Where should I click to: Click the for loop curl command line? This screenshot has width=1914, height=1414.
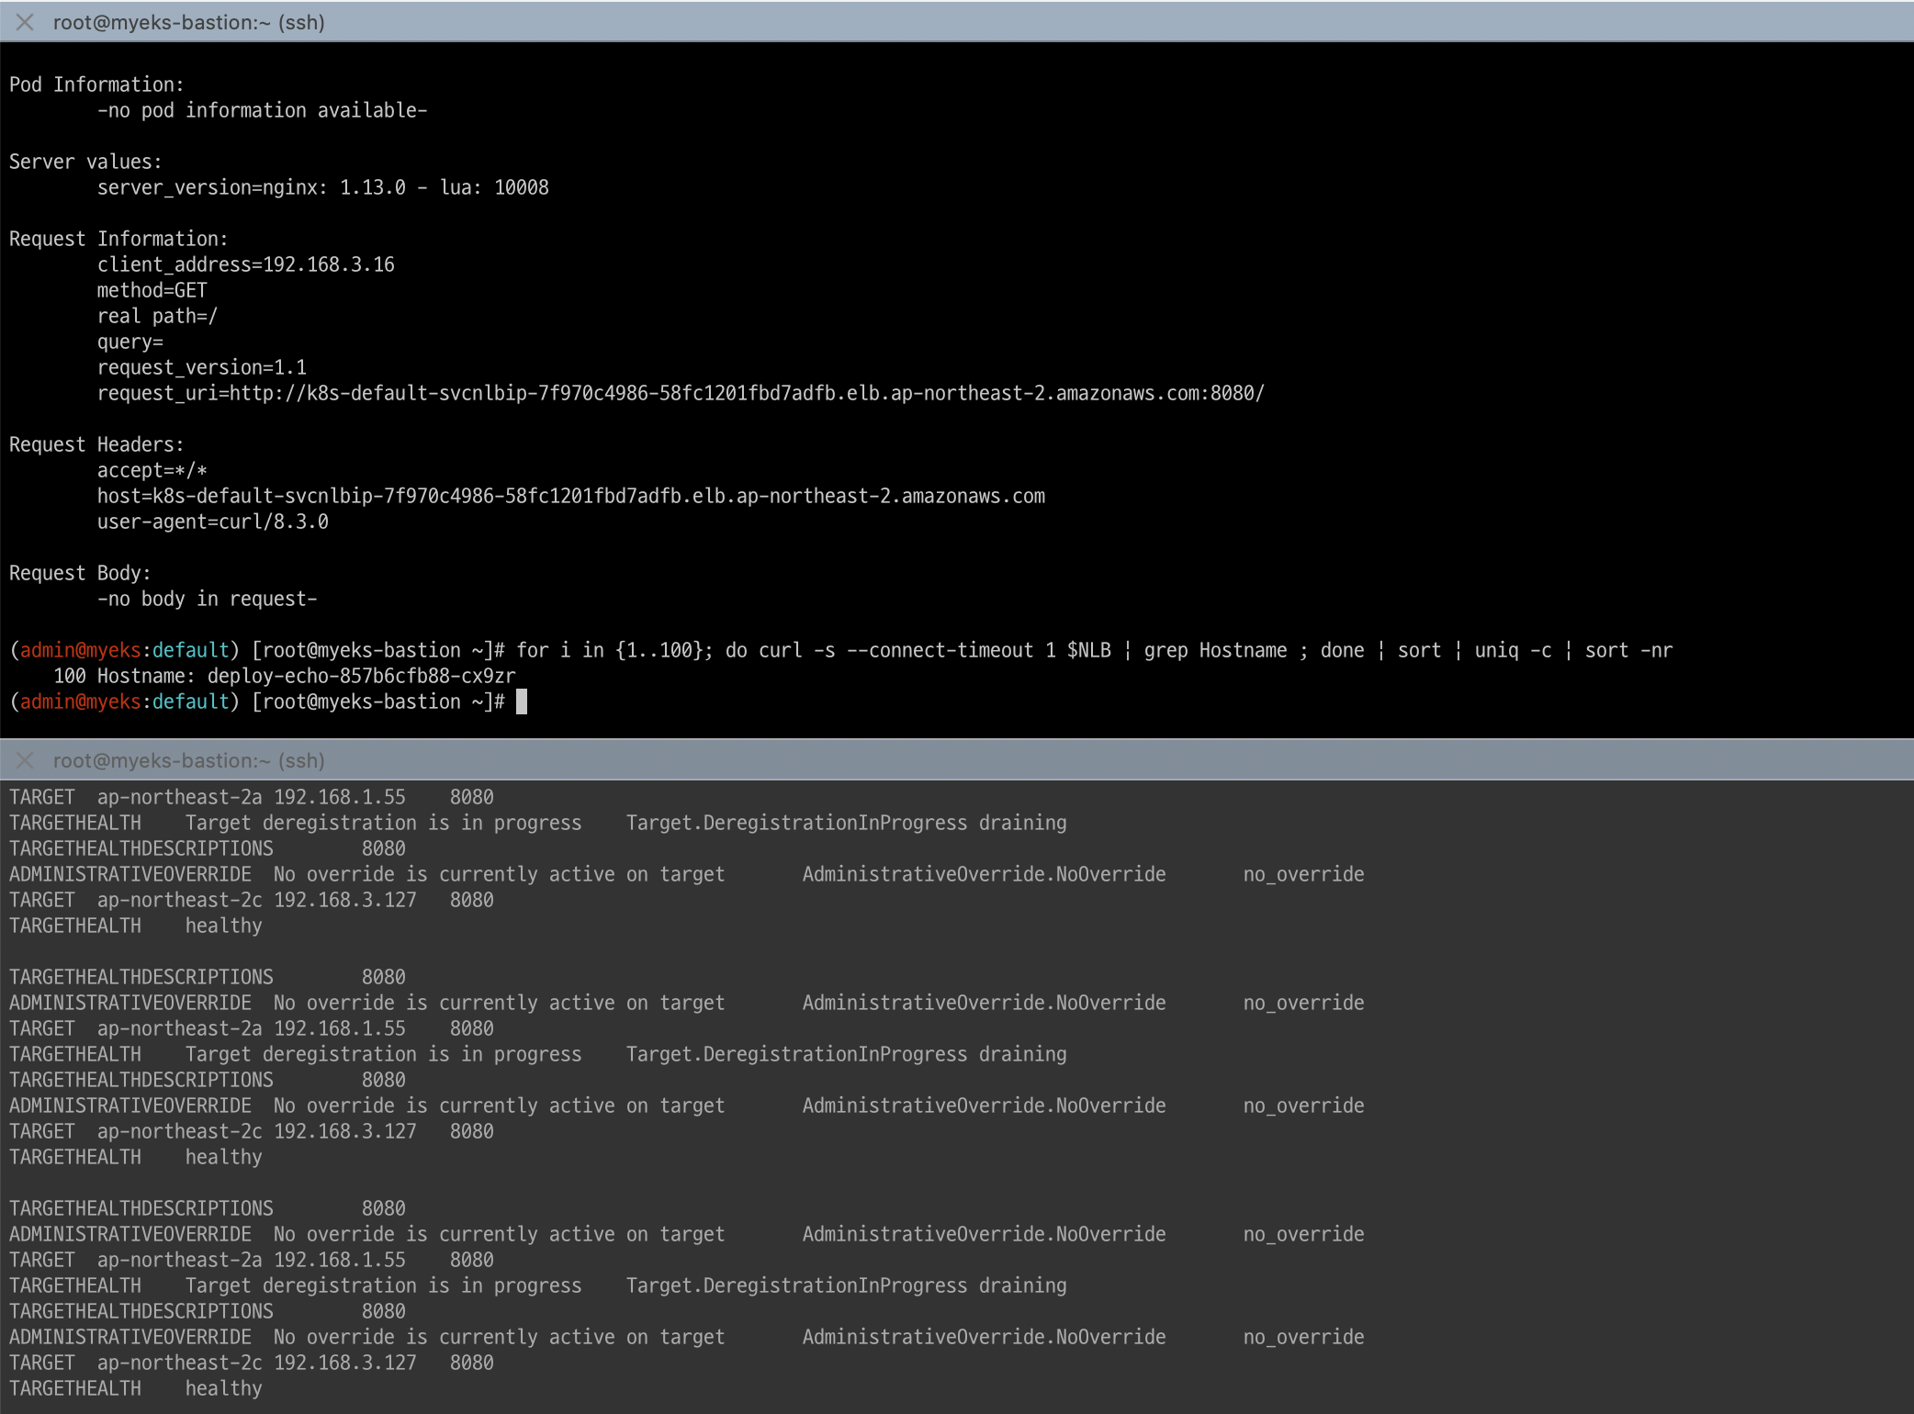point(1093,650)
